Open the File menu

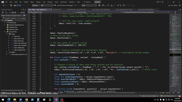[6, 2]
